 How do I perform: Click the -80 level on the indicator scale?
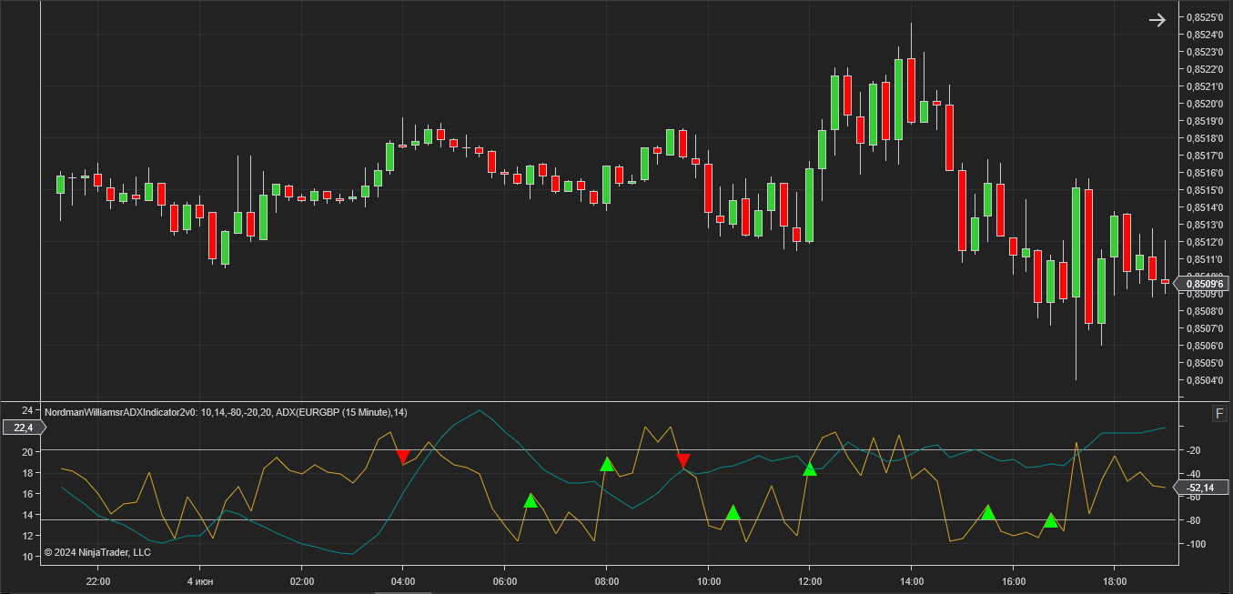pyautogui.click(x=1196, y=520)
